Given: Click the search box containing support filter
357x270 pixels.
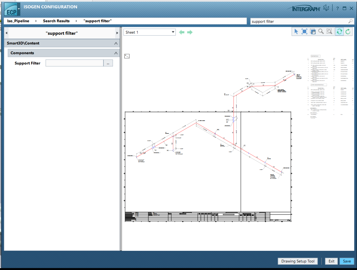Looking at the screenshot, I should [x=302, y=21].
